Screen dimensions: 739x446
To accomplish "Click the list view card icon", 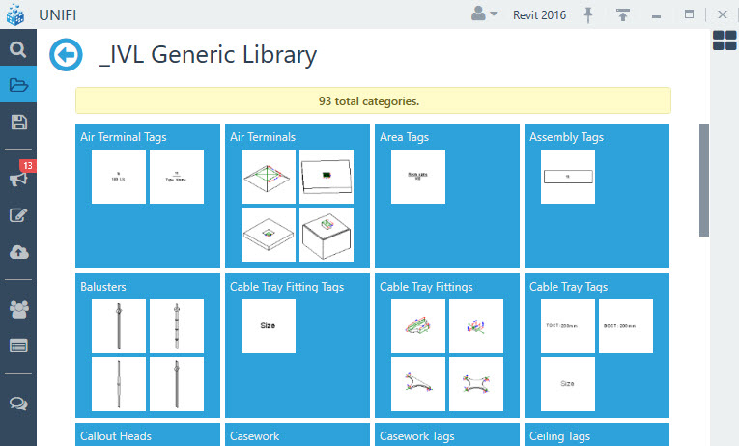I will tap(18, 347).
